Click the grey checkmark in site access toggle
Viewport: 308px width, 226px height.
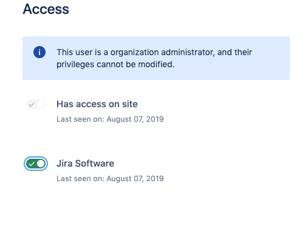[32, 105]
